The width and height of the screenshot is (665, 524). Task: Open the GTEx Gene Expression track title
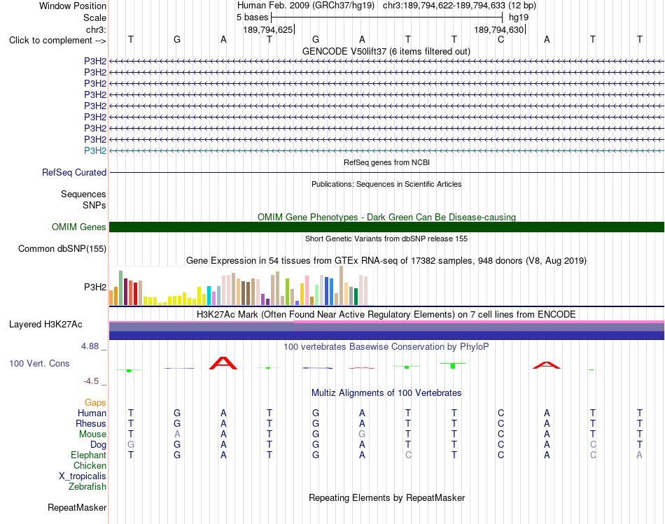pos(386,261)
